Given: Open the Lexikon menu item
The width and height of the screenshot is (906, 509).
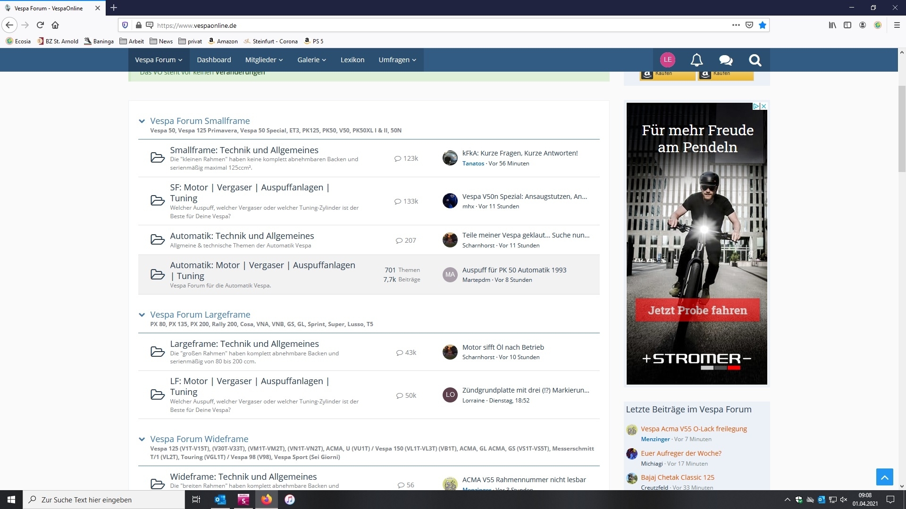Looking at the screenshot, I should click(352, 60).
